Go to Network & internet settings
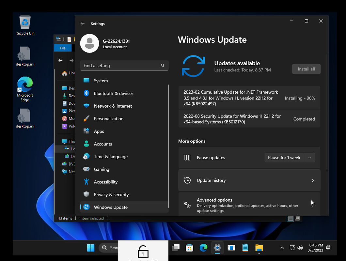The height and width of the screenshot is (261, 346). point(124,106)
